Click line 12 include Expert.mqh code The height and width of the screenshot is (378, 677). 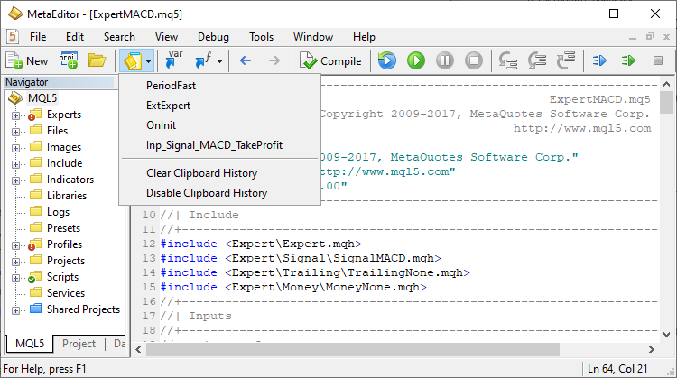[261, 244]
